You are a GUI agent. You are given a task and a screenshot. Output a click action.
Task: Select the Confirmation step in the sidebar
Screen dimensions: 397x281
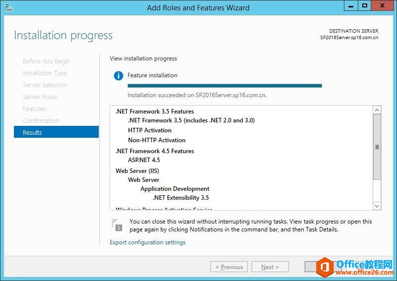tap(41, 120)
